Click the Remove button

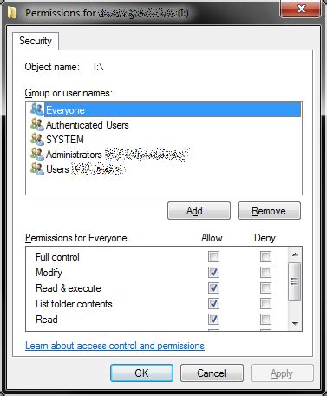[269, 211]
